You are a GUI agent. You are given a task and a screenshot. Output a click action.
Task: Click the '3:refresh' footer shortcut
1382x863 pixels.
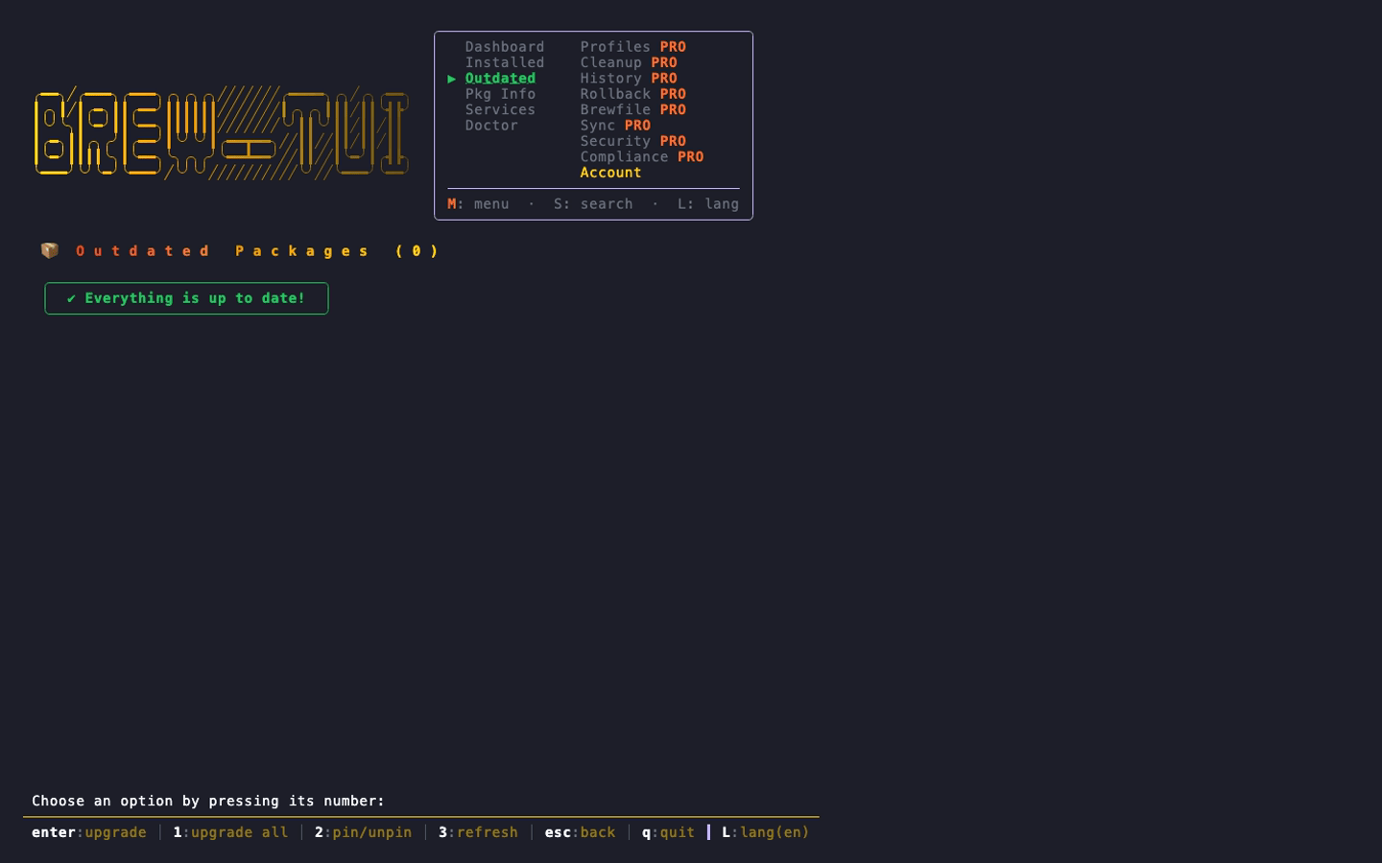(478, 832)
